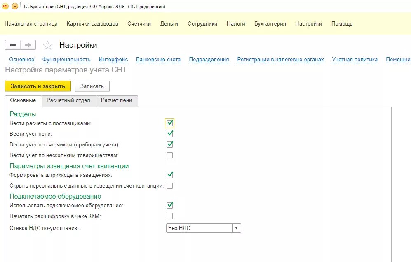The height and width of the screenshot is (262, 411).
Task: Open the Учетная политика link
Action: click(355, 60)
